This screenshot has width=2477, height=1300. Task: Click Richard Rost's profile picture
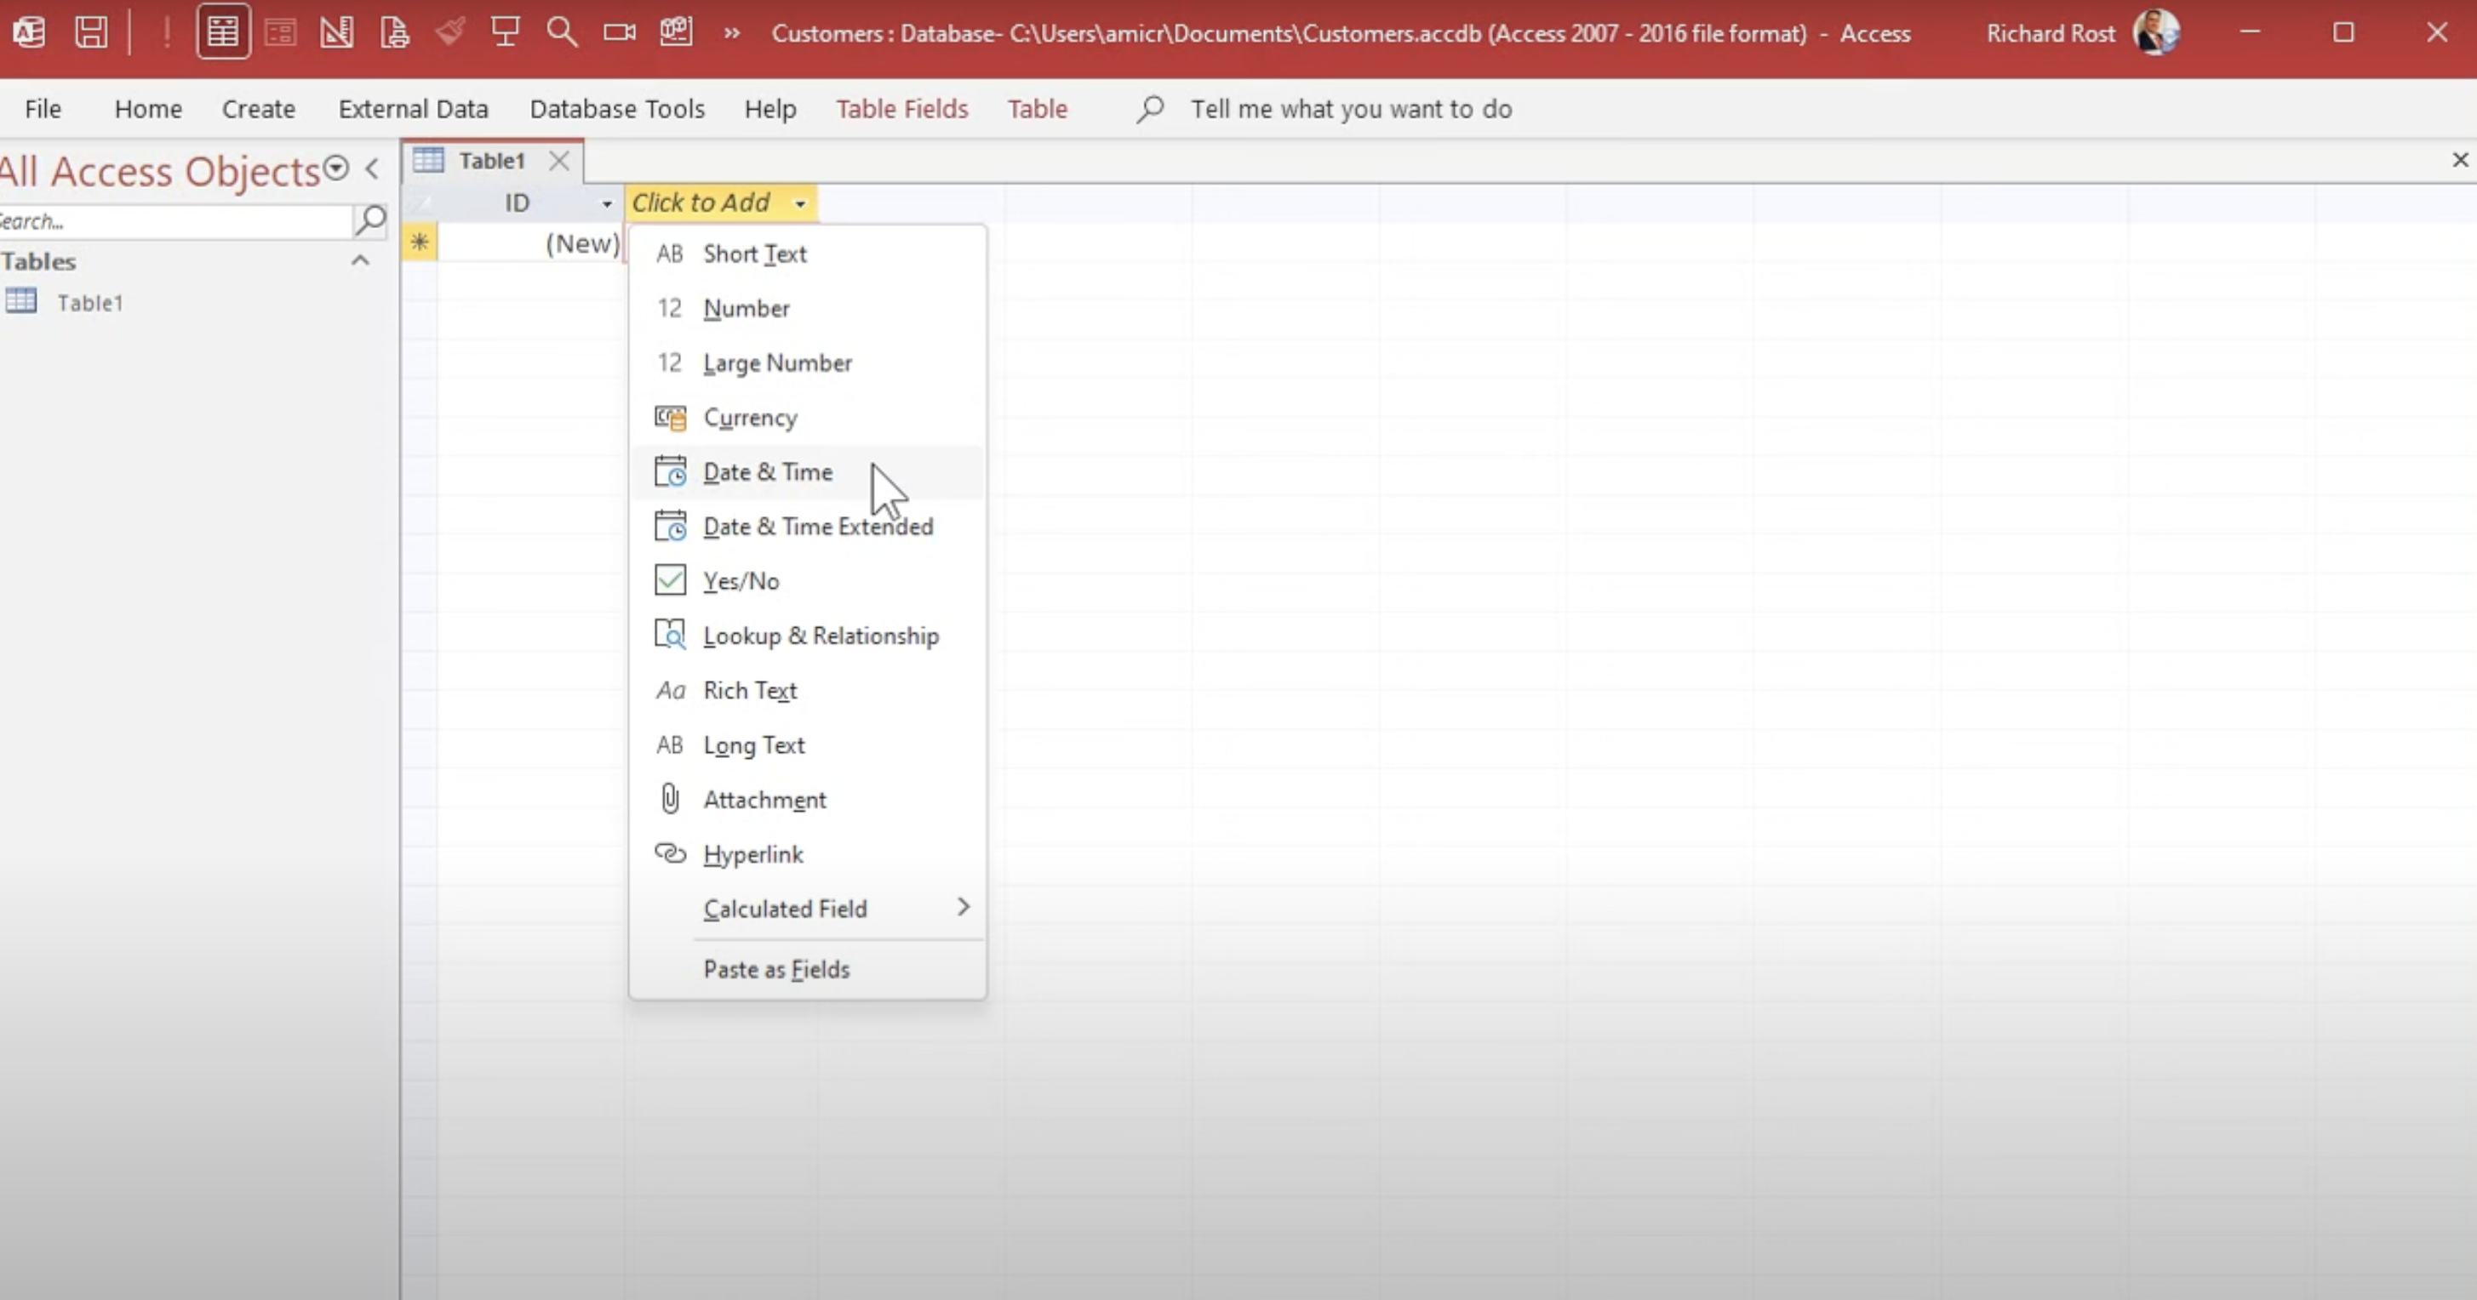[x=2157, y=32]
